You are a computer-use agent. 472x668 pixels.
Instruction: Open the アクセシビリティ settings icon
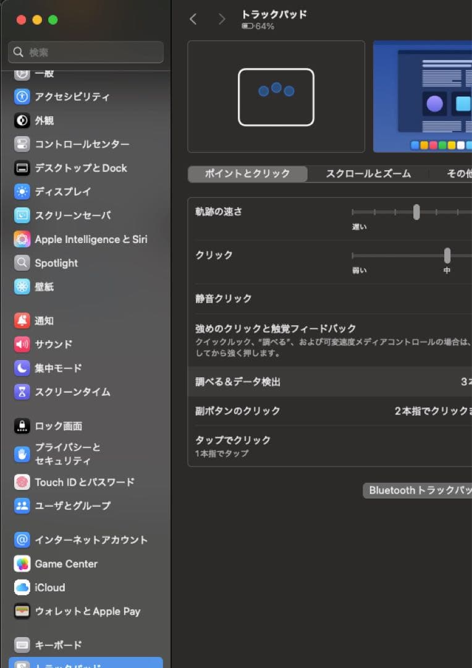click(x=22, y=96)
